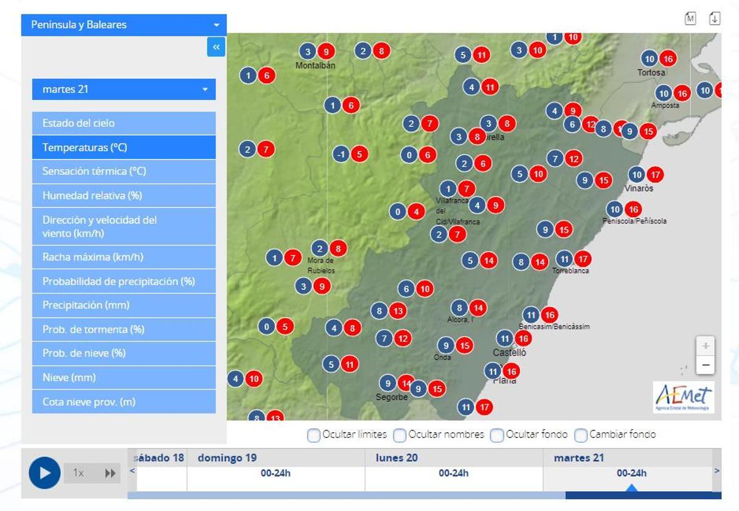Collapse the side panel with double-chevron icon
This screenshot has width=739, height=511.
click(216, 47)
